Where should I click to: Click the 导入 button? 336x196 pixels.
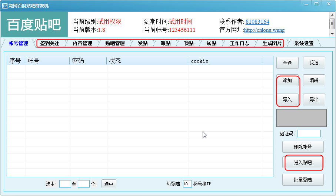[x=287, y=99]
